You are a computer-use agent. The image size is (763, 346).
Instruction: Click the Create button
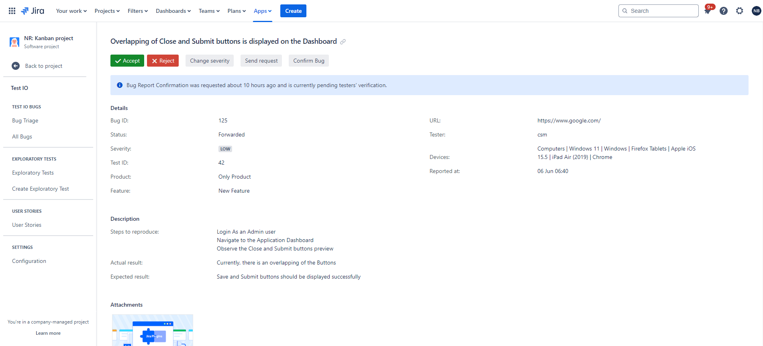pos(293,11)
